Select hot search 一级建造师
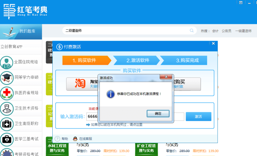The width and height of the screenshot is (257, 156). click(x=243, y=31)
